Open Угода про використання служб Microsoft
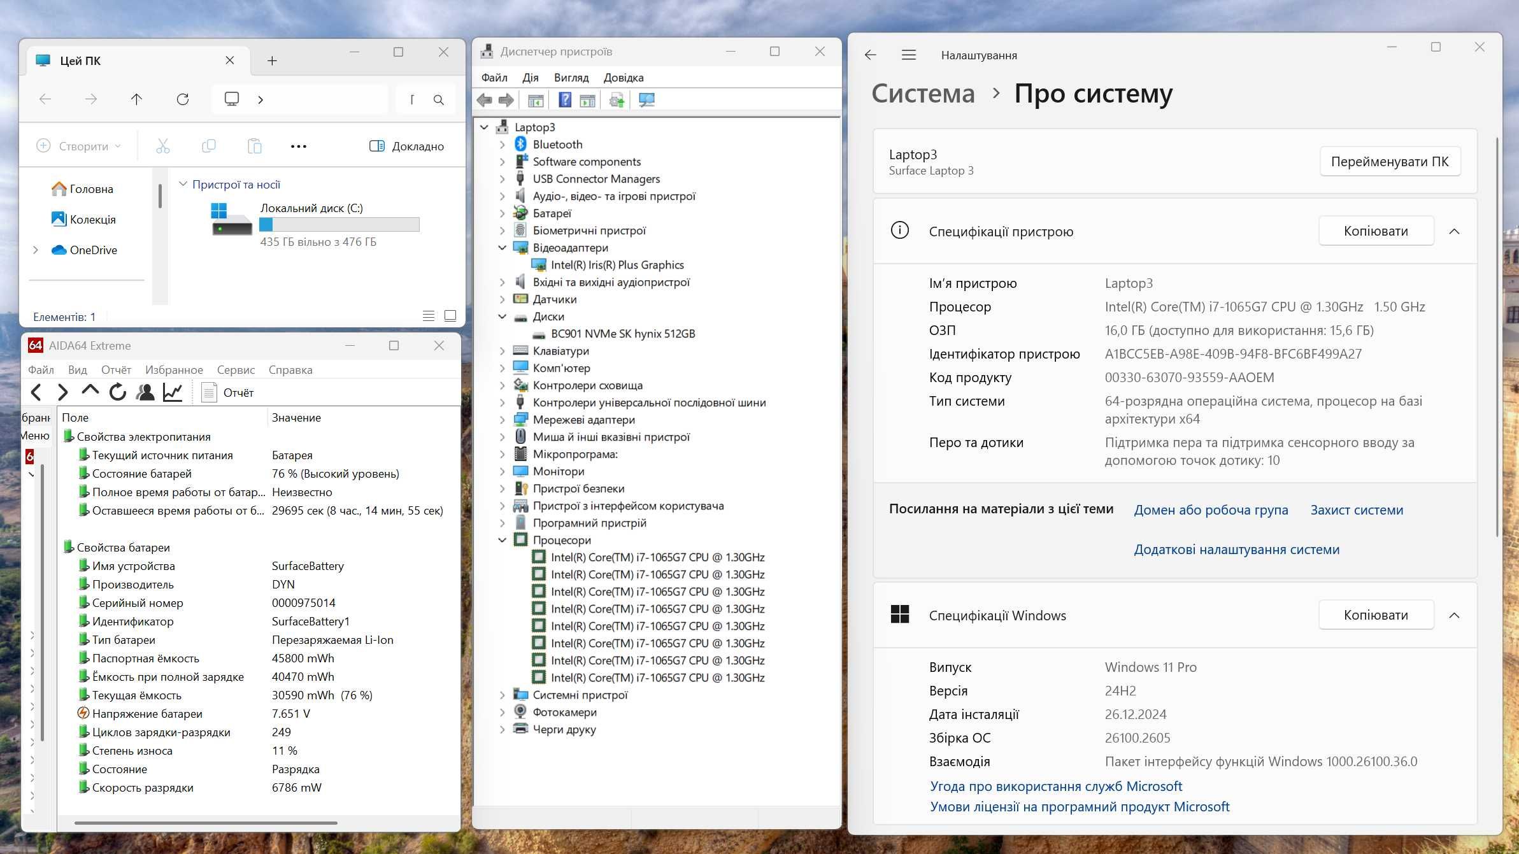The width and height of the screenshot is (1519, 854). 1056,786
